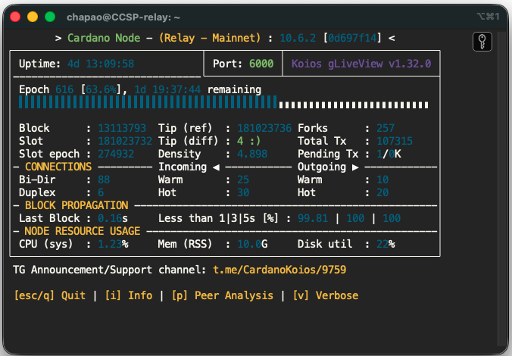Viewport: 512px width, 356px height.
Task: Open the [i] Info view
Action: (x=129, y=295)
